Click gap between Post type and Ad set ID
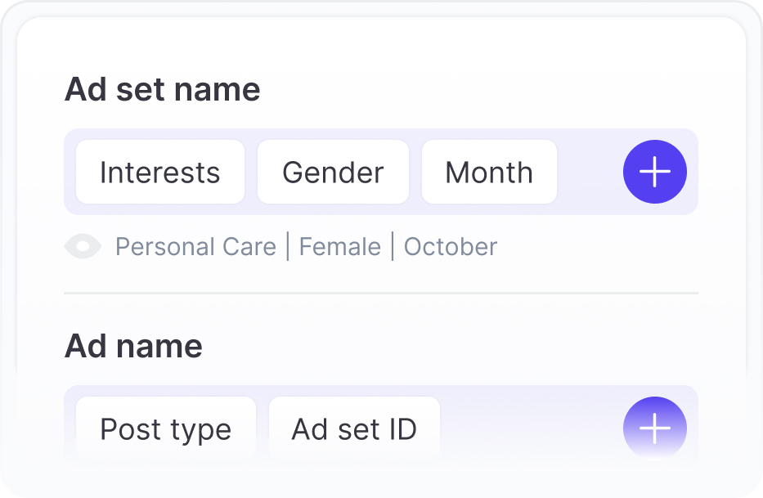Viewport: 763px width, 498px height. pos(263,428)
